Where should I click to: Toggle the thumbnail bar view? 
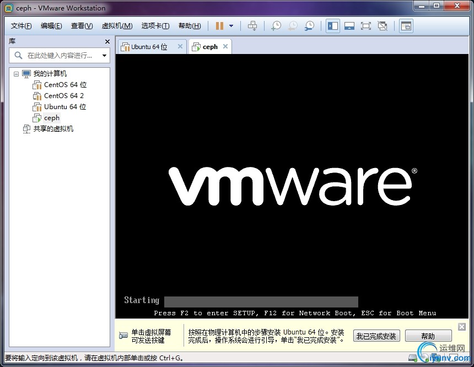click(349, 26)
